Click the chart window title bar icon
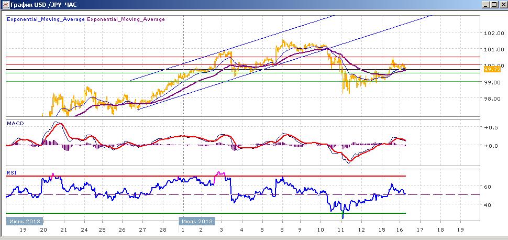This screenshot has height=240, width=508. (5, 5)
